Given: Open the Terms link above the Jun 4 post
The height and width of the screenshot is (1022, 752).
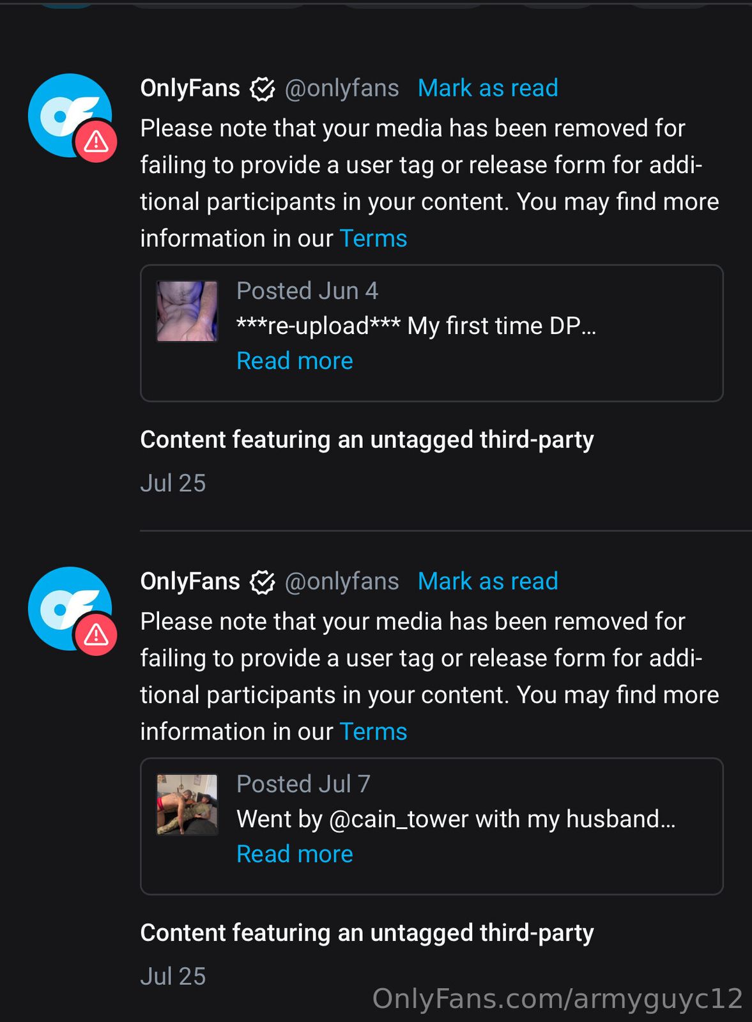Looking at the screenshot, I should click(x=373, y=238).
